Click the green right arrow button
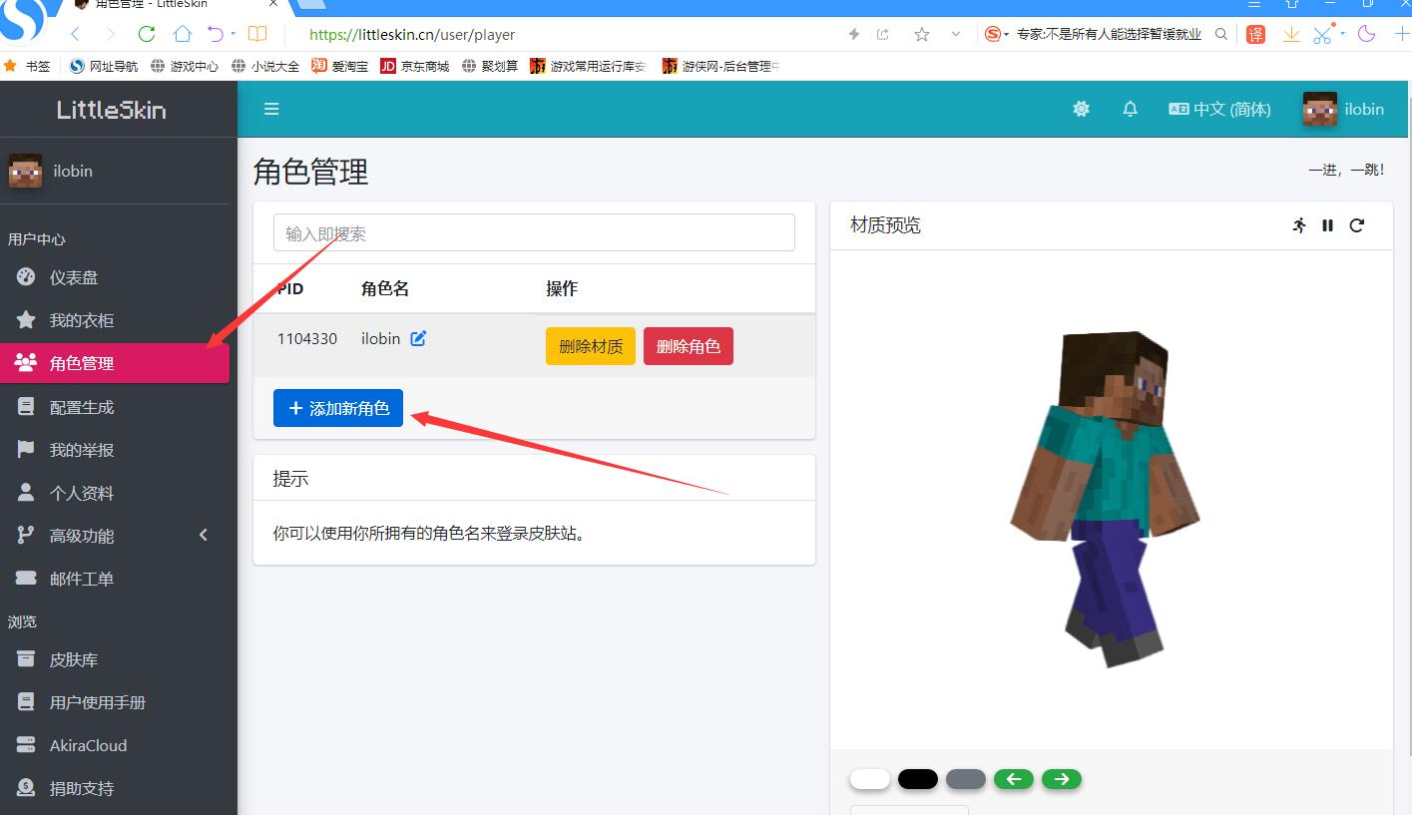Screen dimensions: 1412x815 click(1061, 779)
